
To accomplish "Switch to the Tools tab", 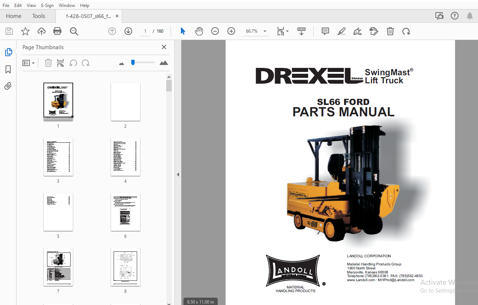I will click(39, 16).
